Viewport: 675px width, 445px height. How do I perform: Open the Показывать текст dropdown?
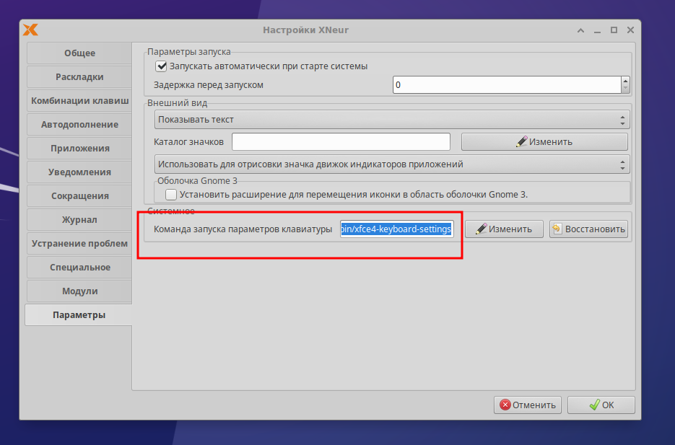388,119
